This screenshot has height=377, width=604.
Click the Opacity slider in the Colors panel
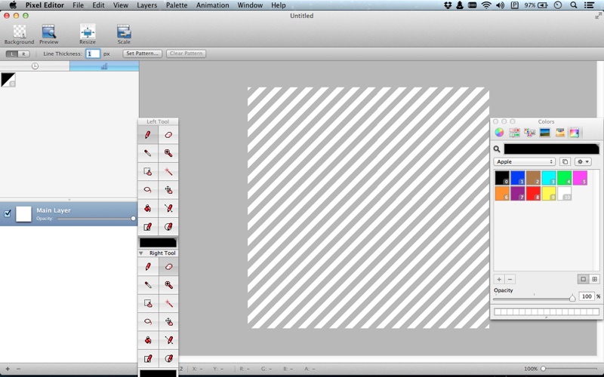pyautogui.click(x=535, y=298)
